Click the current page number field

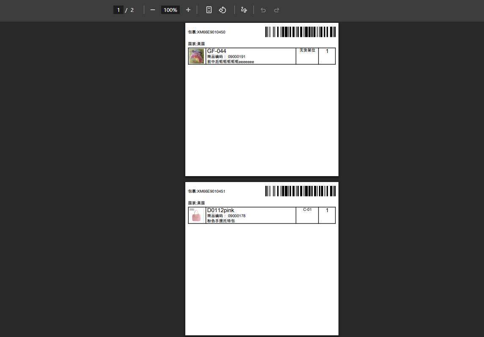tap(118, 10)
